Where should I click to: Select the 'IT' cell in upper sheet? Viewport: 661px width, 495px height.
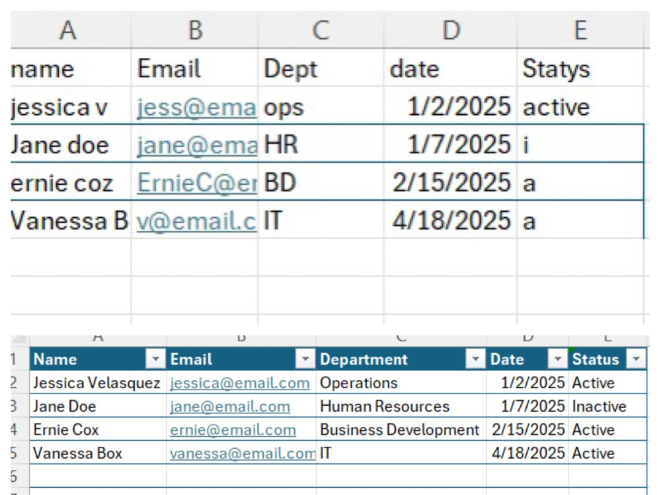coord(321,220)
